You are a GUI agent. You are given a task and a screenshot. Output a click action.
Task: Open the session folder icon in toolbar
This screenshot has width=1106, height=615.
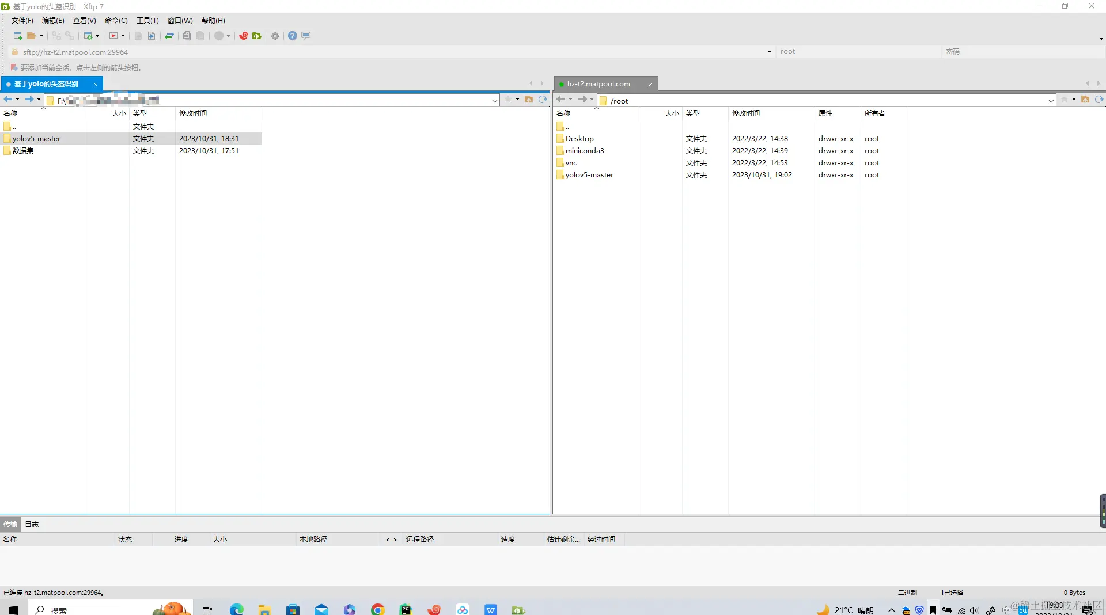tap(32, 36)
